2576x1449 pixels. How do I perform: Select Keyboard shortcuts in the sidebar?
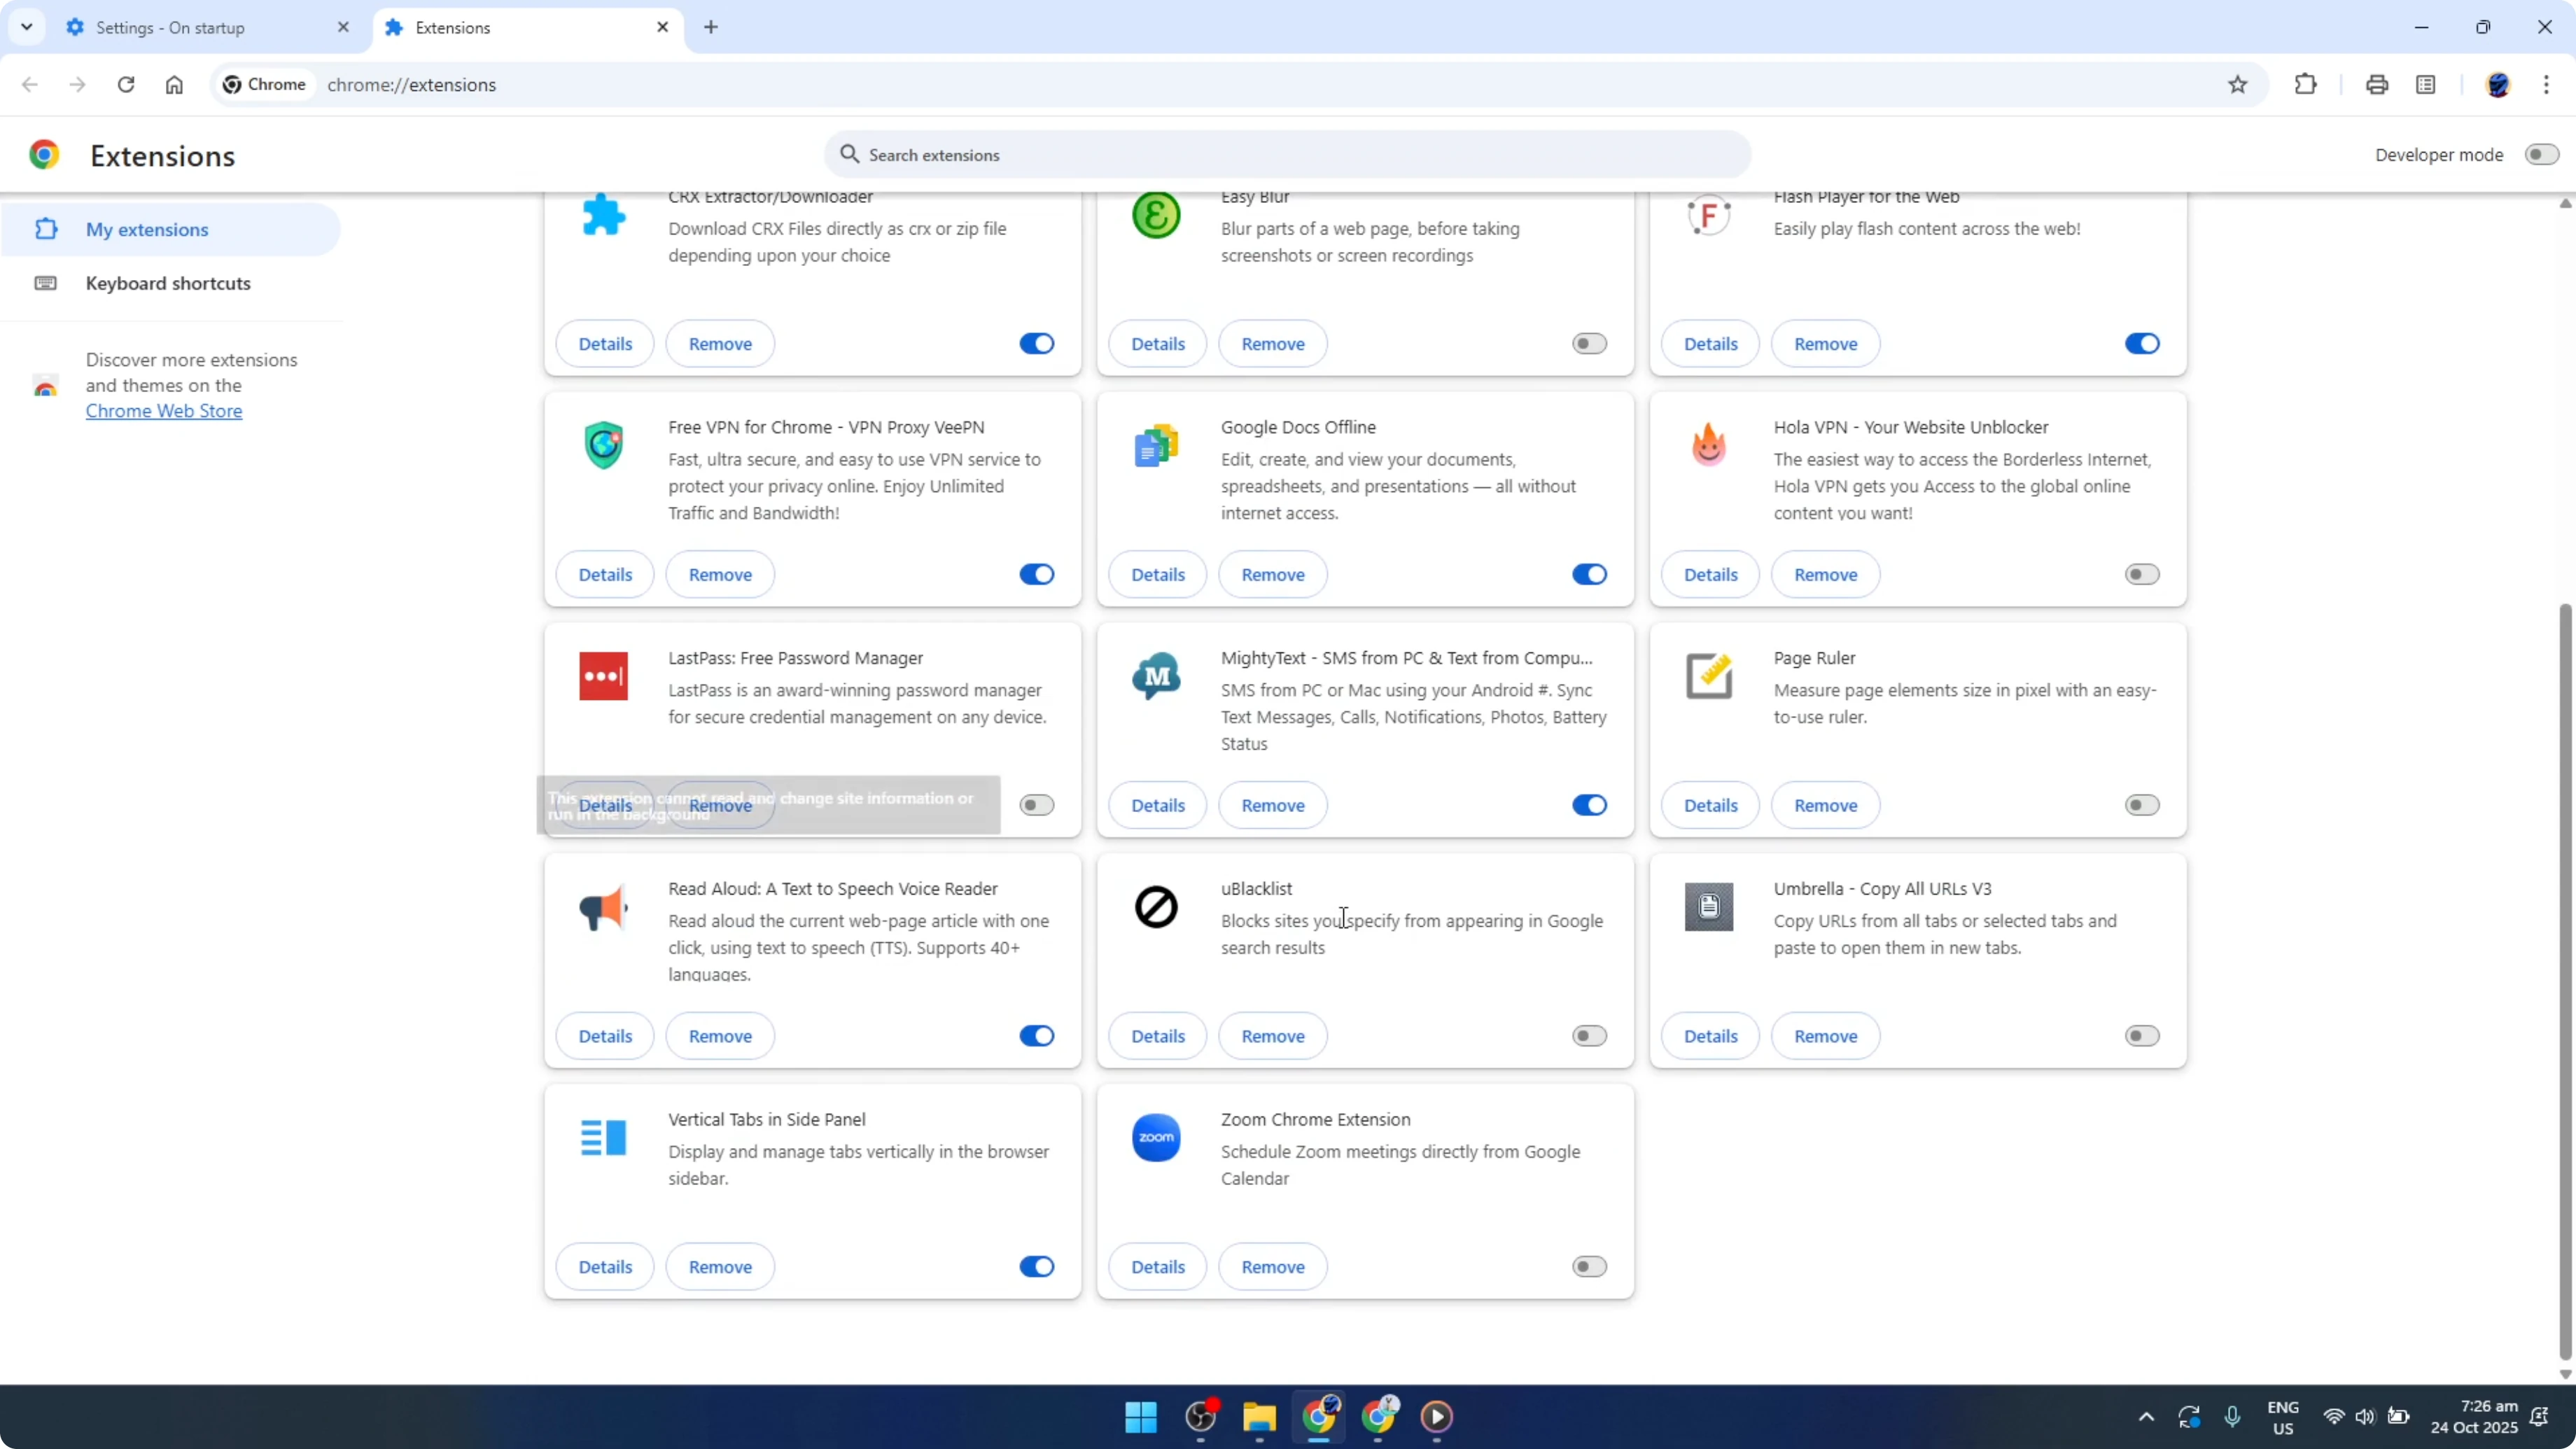coord(167,284)
